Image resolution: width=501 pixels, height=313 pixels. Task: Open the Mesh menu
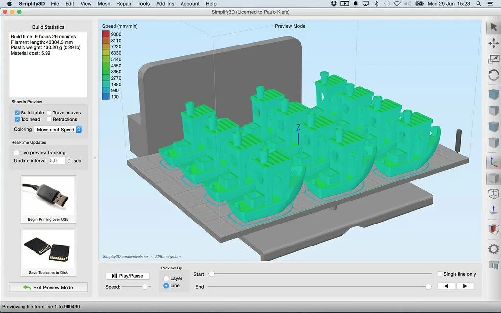104,4
